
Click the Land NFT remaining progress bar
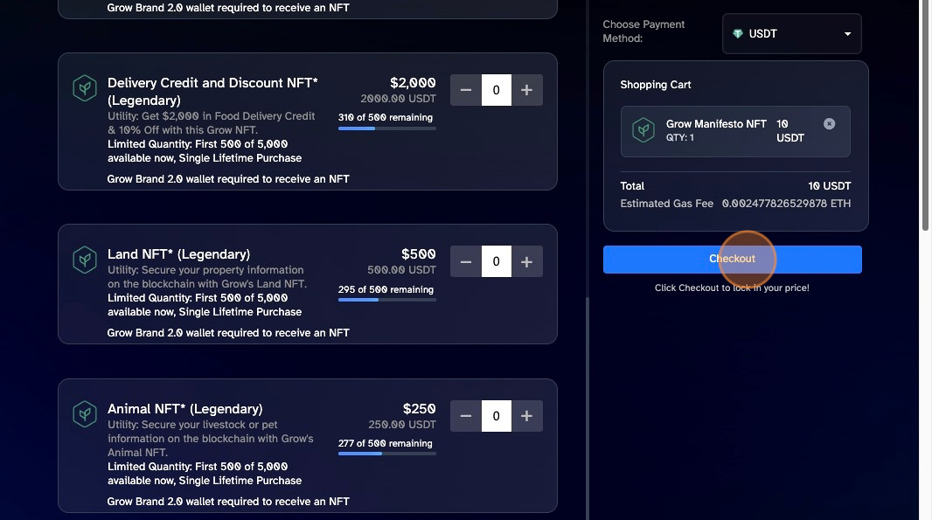(x=387, y=300)
